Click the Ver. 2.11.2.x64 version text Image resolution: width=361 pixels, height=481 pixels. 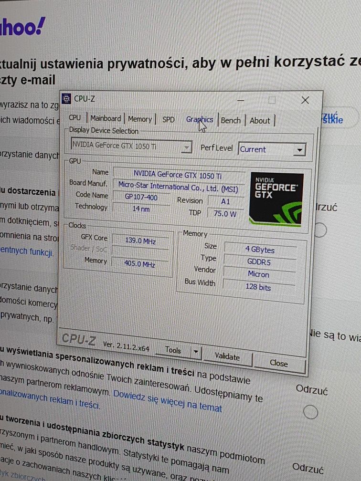pos(126,346)
